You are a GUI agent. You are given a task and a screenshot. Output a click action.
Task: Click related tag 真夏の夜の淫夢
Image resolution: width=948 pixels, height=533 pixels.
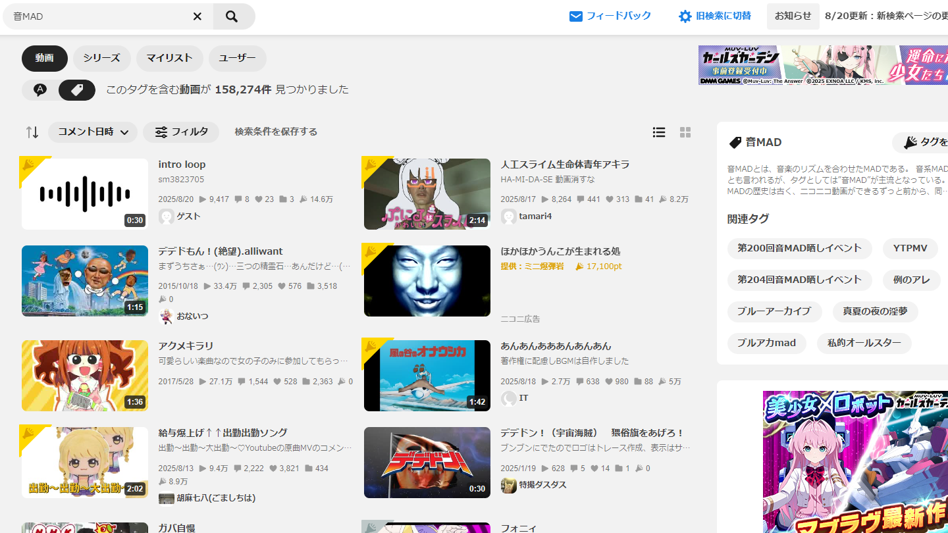(x=876, y=312)
